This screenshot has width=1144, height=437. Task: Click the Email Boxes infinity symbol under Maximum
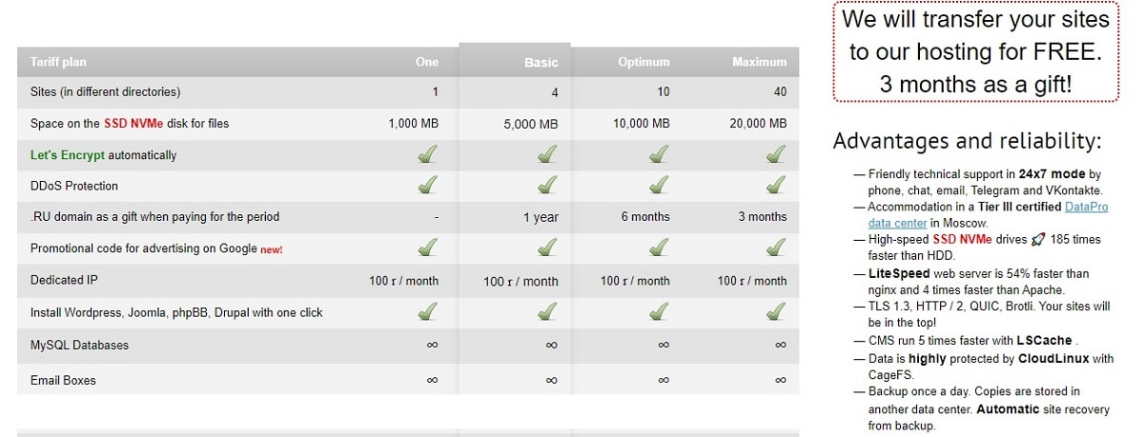[781, 380]
